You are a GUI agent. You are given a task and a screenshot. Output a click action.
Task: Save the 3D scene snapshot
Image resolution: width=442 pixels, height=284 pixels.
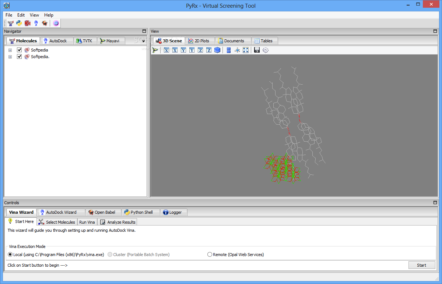coord(257,50)
